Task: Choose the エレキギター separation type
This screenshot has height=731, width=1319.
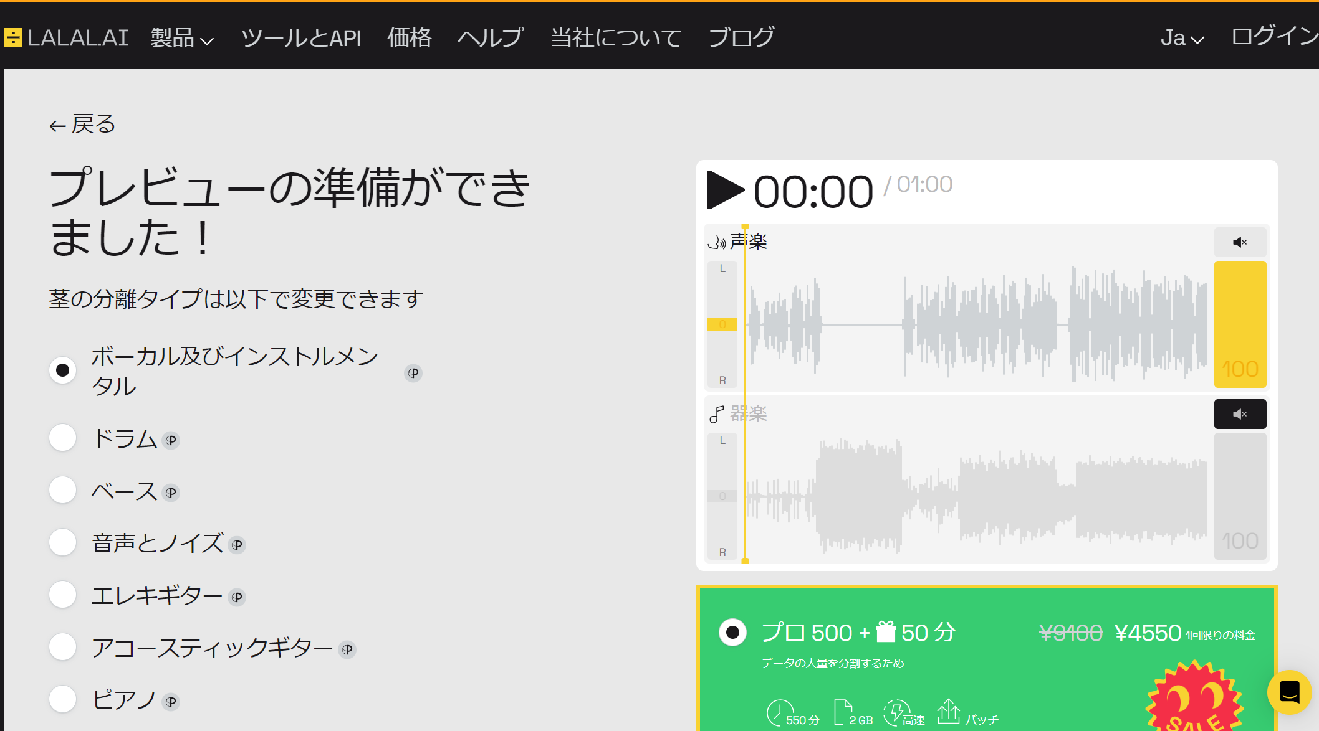Action: [63, 595]
